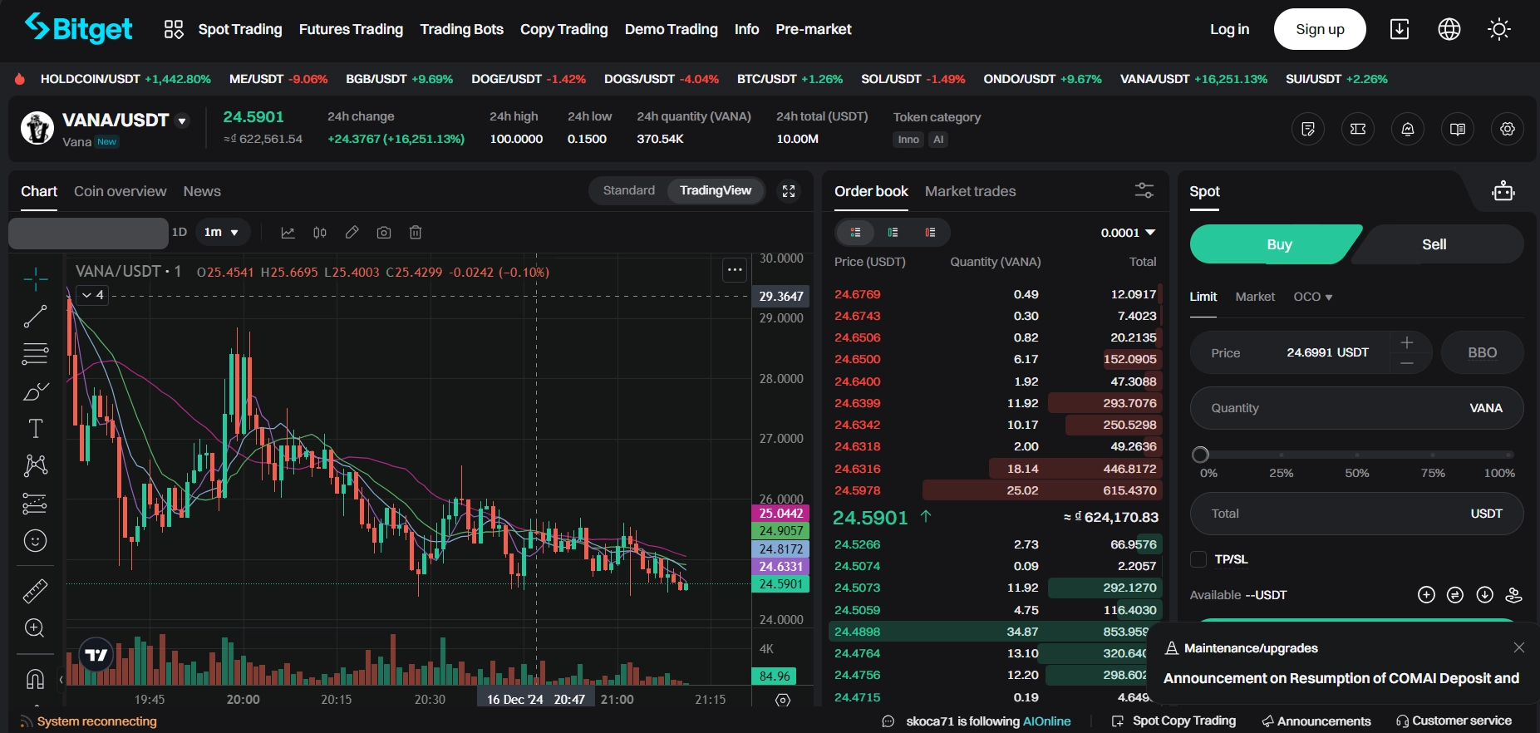Viewport: 1540px width, 733px height.
Task: Open the language globe icon
Action: tap(1449, 30)
